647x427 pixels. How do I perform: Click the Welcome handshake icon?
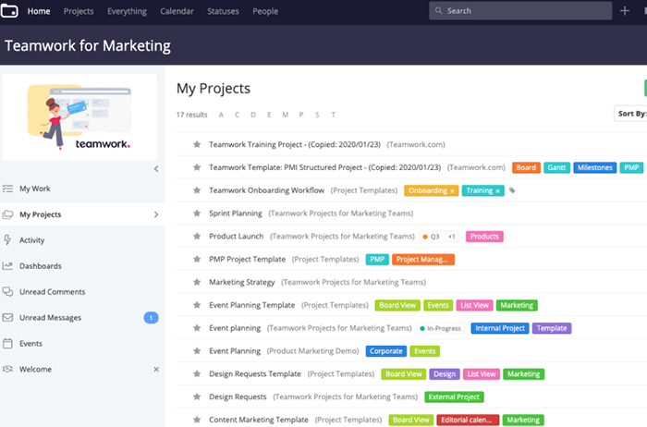(x=7, y=369)
